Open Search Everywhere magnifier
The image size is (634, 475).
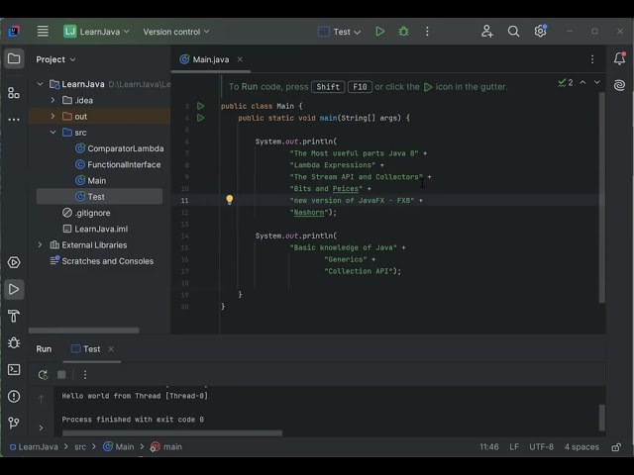pos(513,31)
